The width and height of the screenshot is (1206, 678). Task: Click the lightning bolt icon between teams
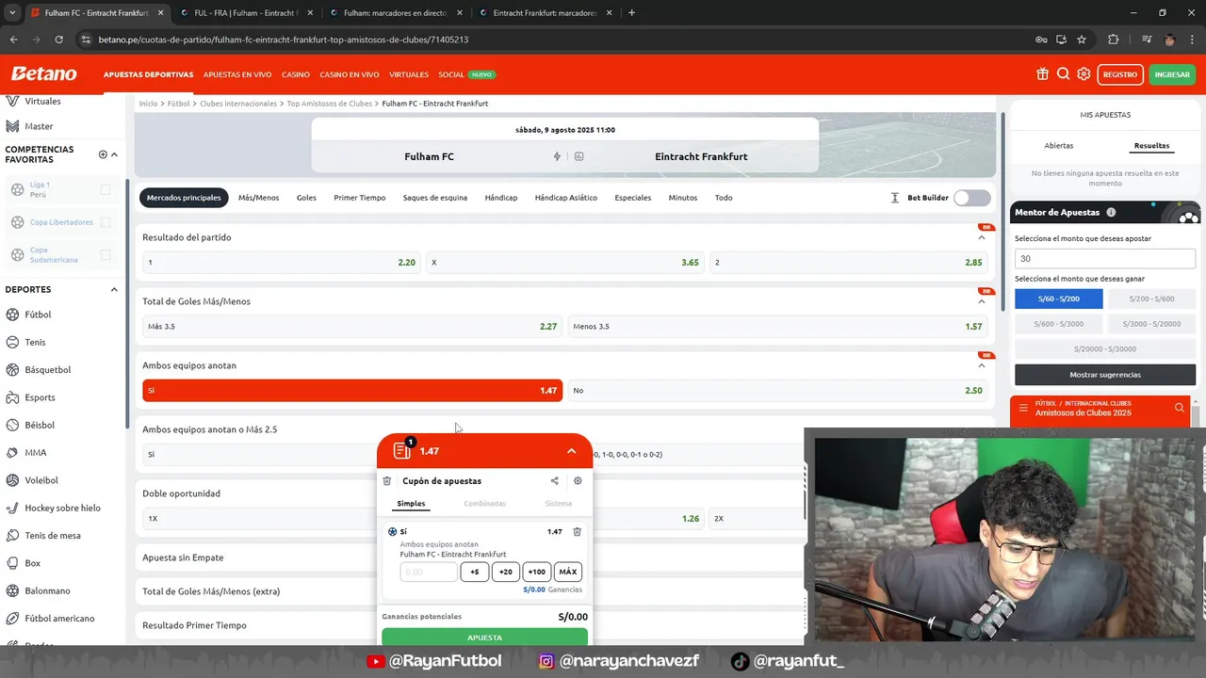click(557, 156)
